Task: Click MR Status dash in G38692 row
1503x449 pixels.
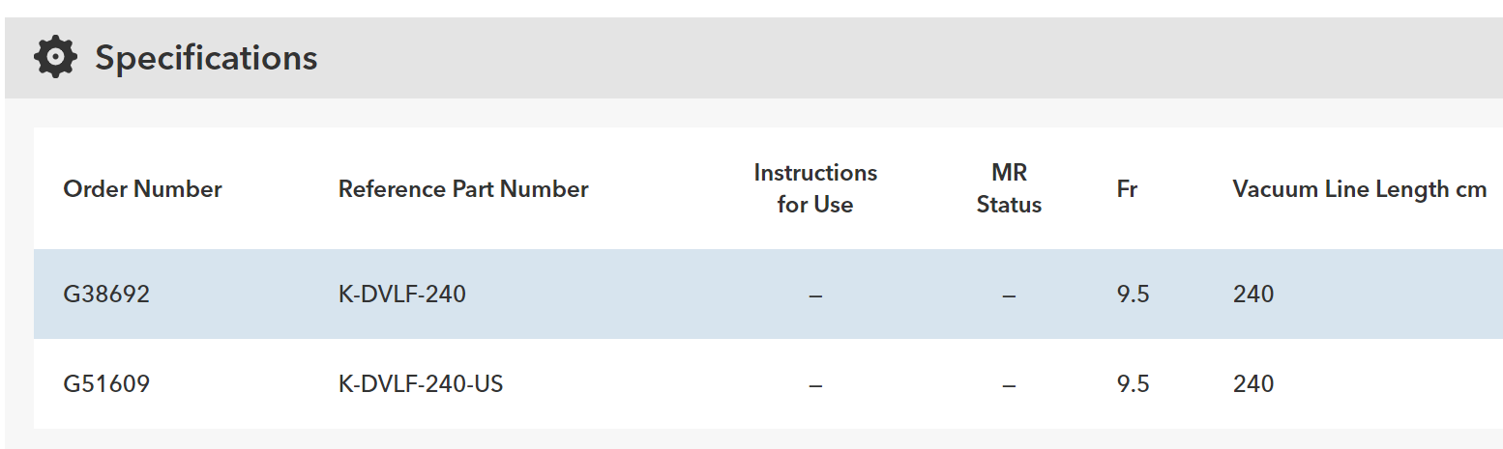Action: coord(1009,295)
